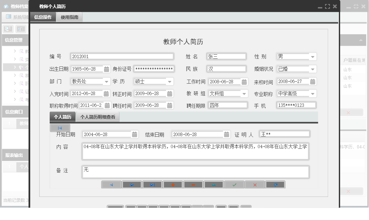Open the 婚姻状况 dropdown

click(x=313, y=69)
